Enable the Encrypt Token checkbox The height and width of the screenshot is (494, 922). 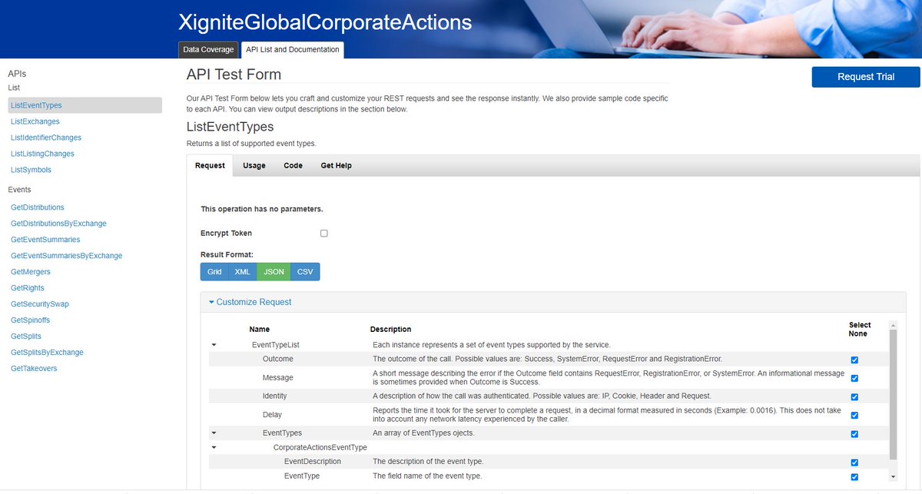point(324,234)
